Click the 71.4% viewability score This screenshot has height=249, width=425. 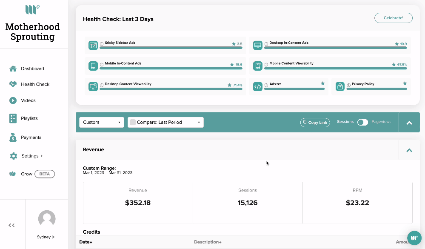point(237,85)
